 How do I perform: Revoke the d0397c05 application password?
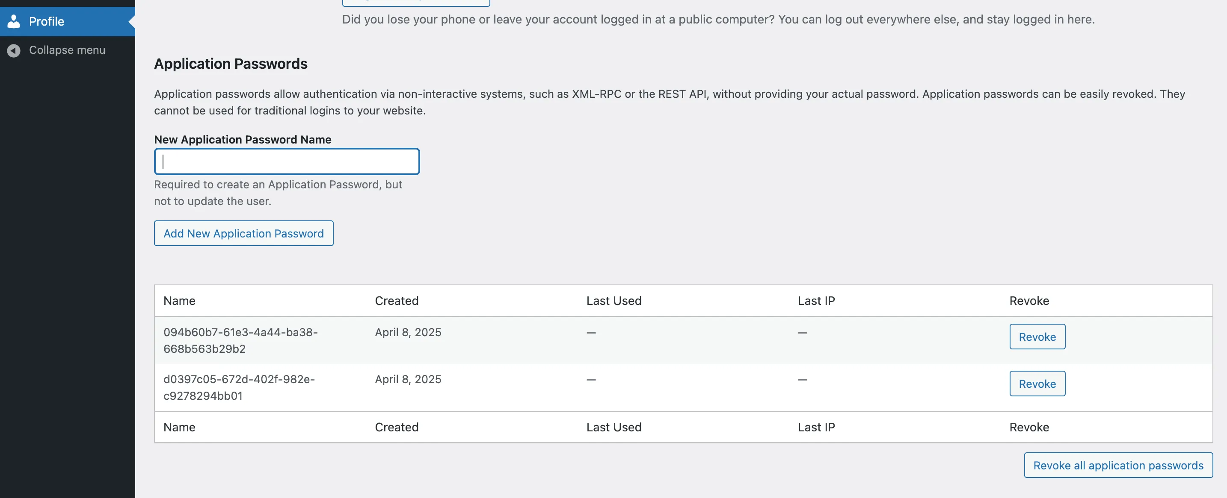click(1037, 384)
